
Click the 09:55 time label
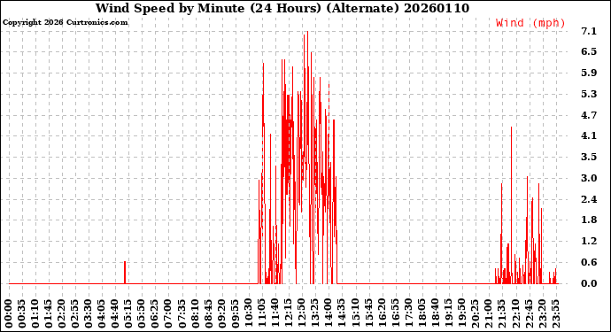[236, 313]
